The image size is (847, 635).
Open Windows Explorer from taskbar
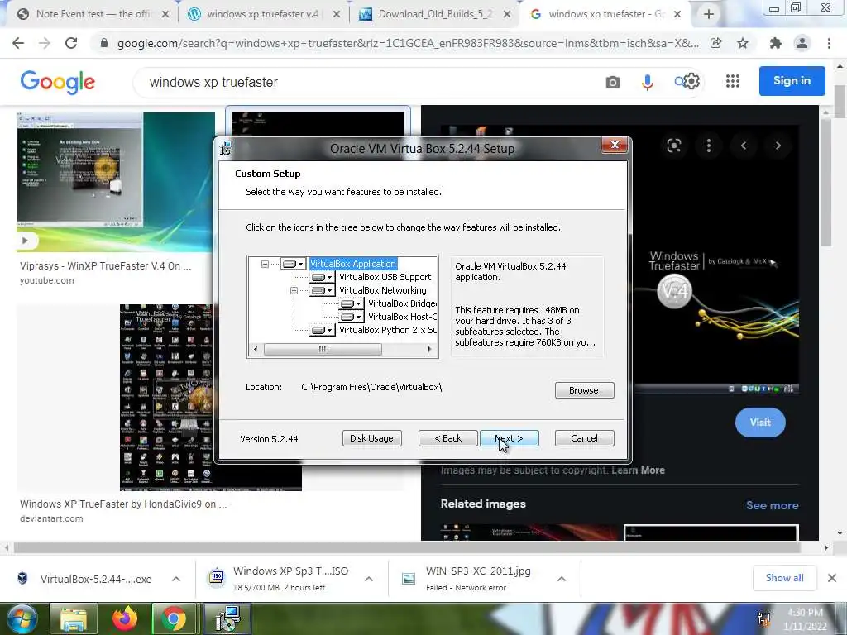tap(74, 618)
